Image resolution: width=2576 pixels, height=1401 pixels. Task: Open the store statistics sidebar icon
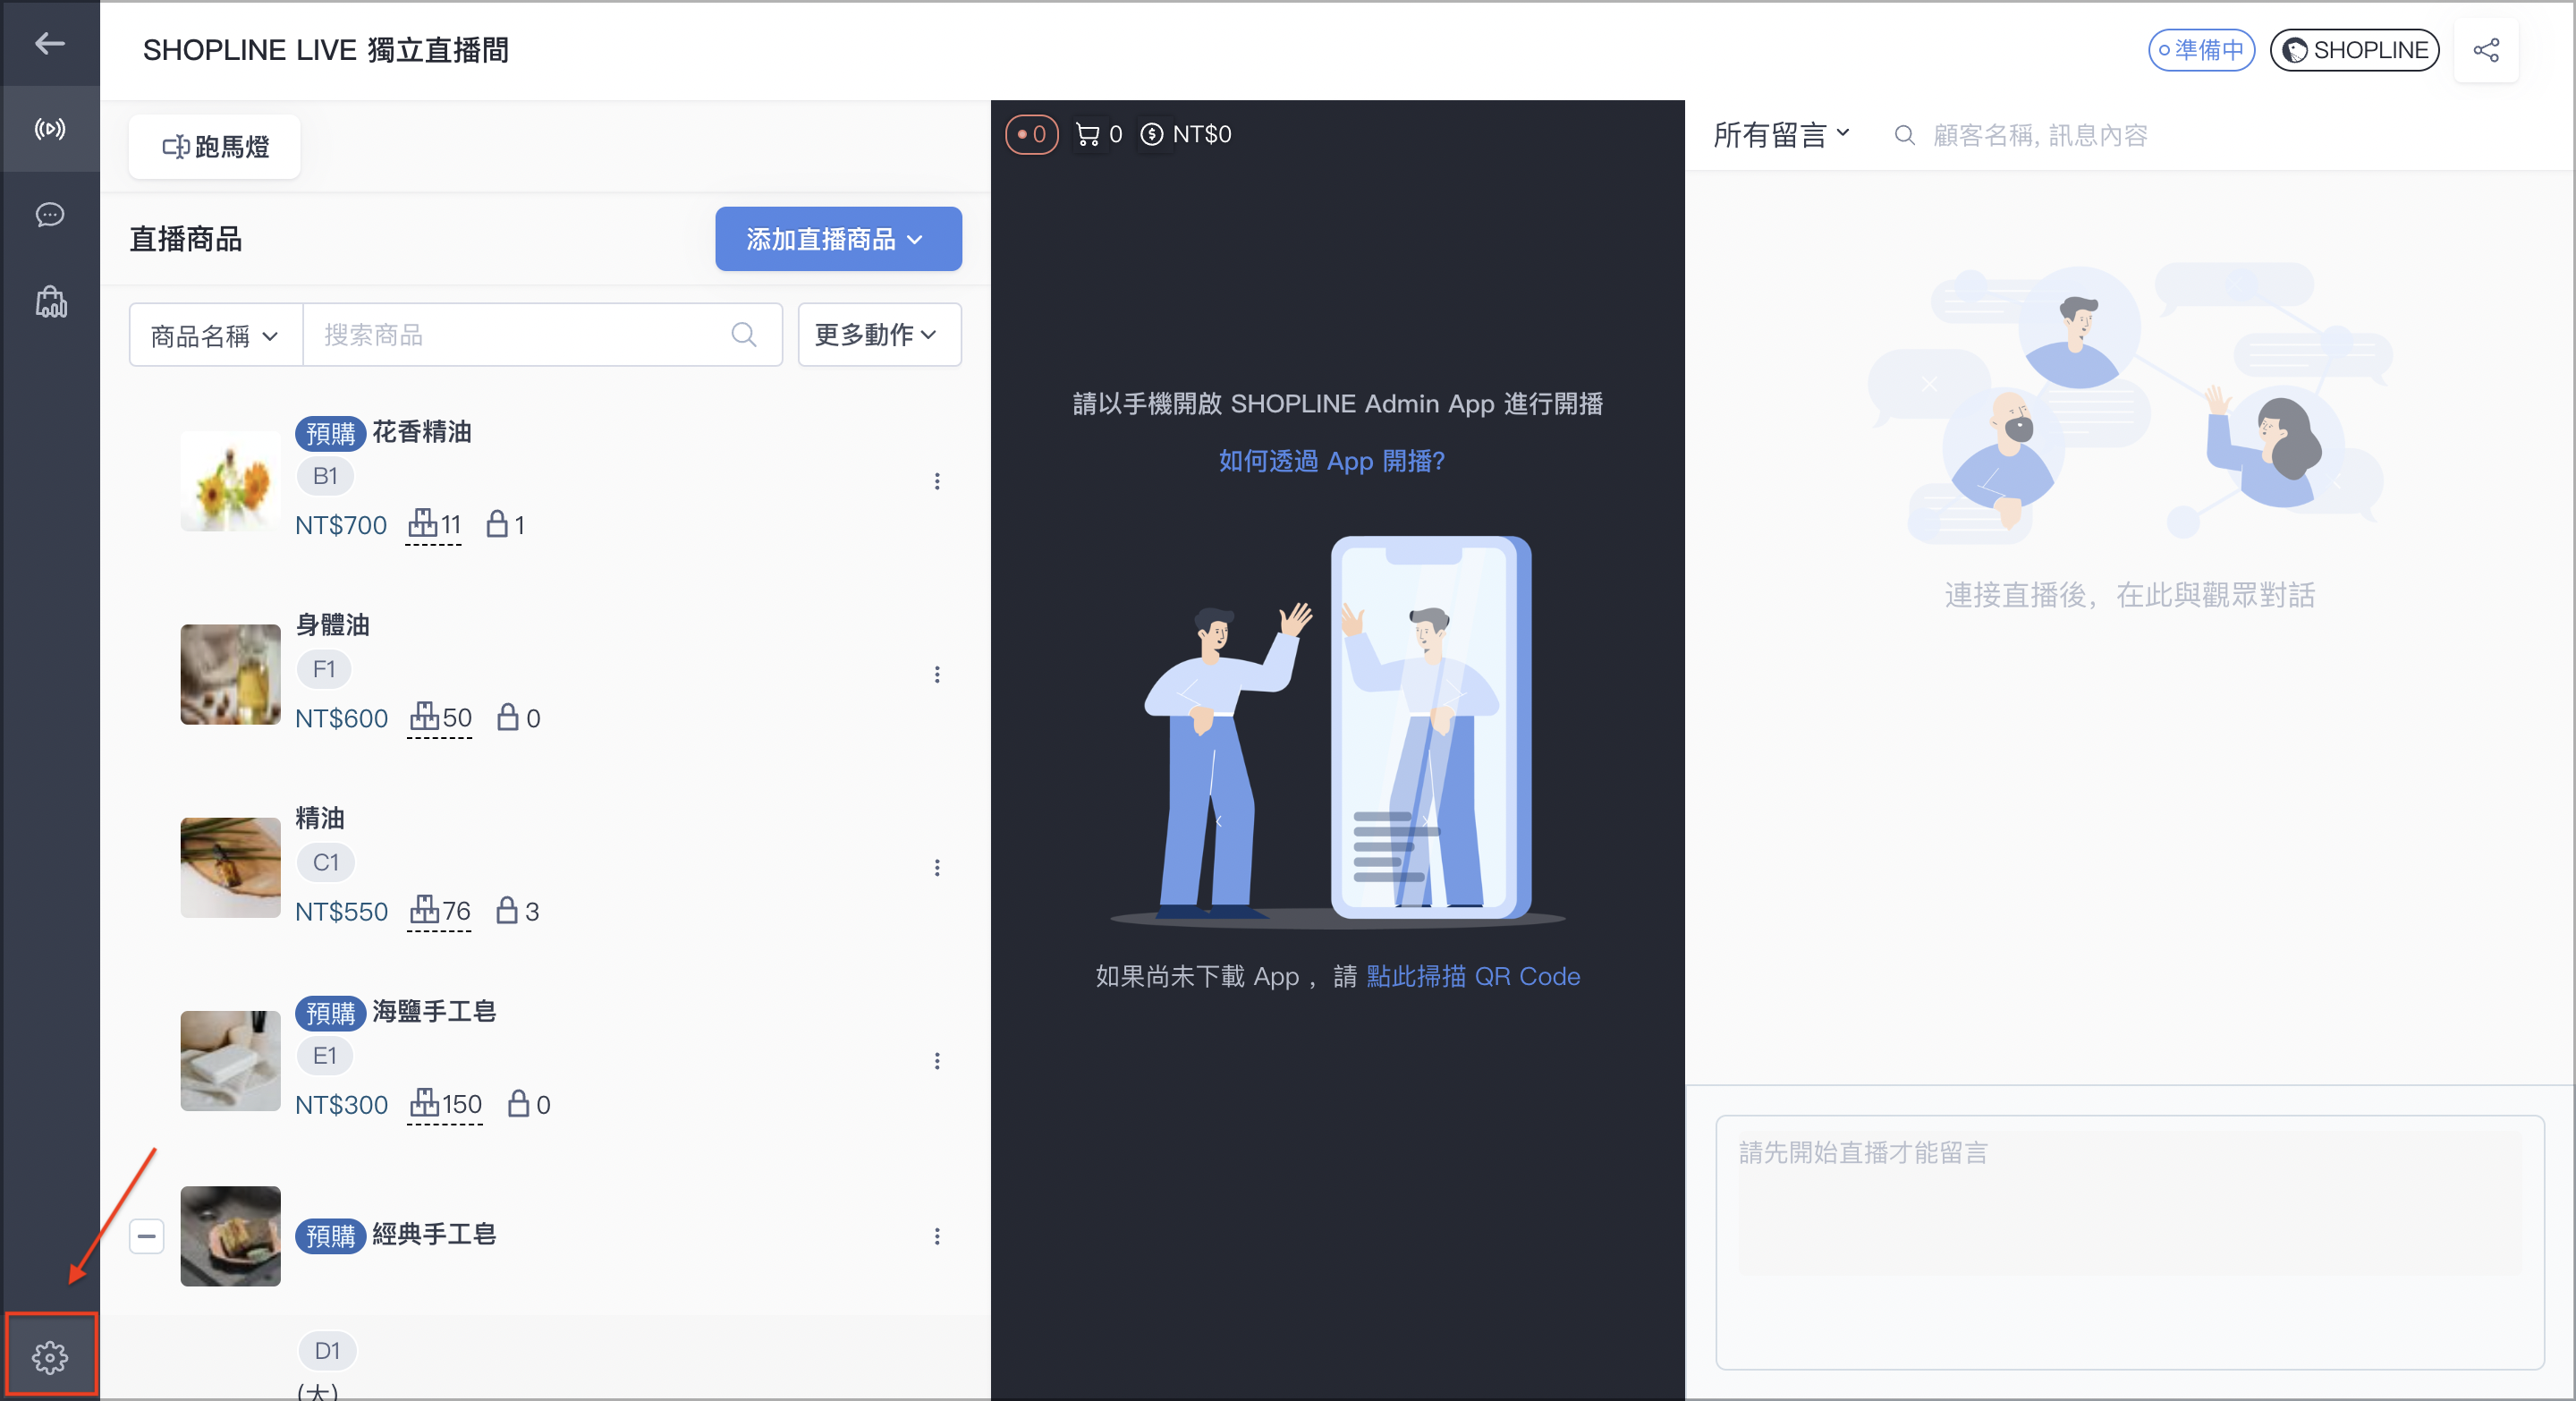[x=51, y=301]
